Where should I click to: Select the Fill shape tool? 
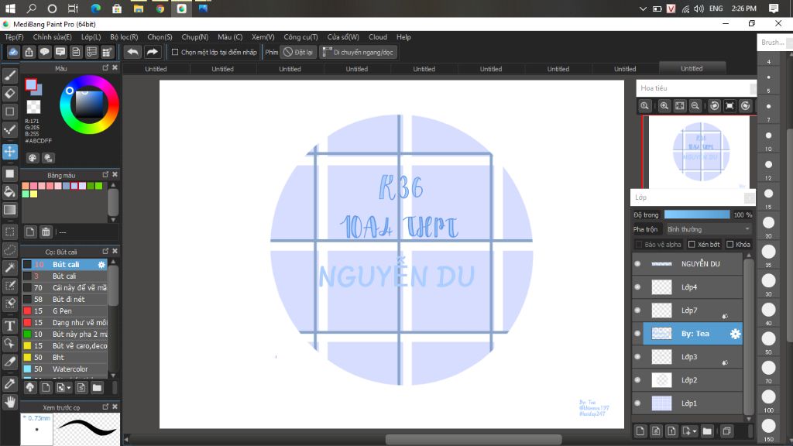coord(9,173)
